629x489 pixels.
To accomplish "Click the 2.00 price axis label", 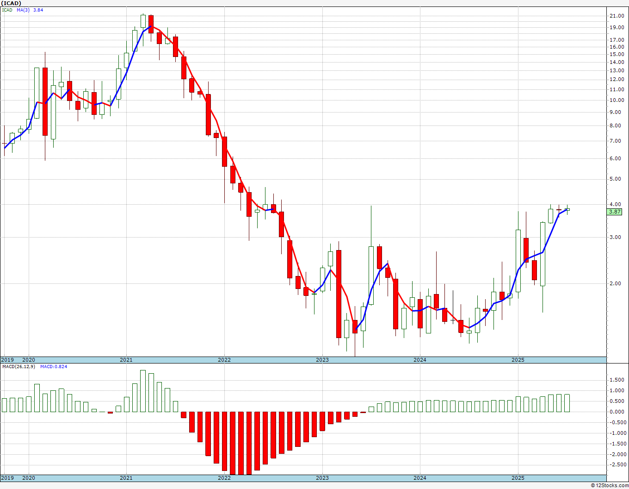I will (616, 284).
